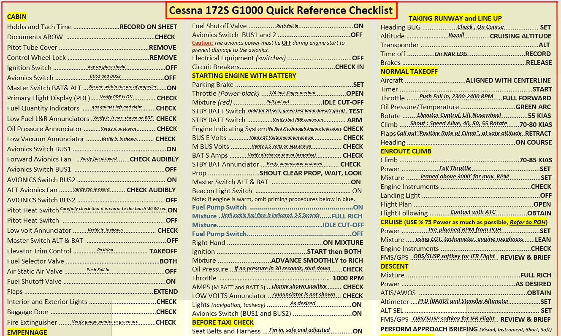Image resolution: width=561 pixels, height=336 pixels.
Task: Click the "Low Vacuum Annunciator" line
Action: click(92, 139)
